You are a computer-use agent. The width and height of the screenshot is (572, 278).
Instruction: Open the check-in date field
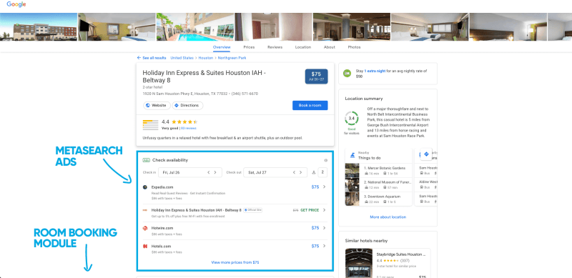189,172
